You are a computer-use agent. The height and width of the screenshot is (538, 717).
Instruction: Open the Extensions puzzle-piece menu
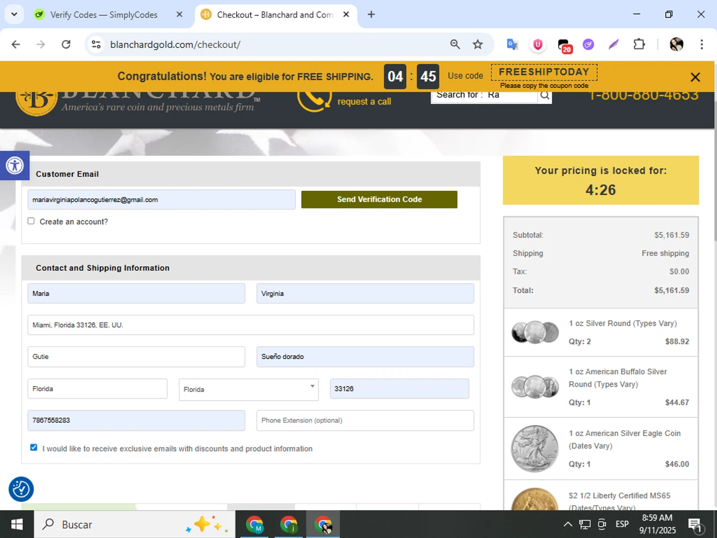click(x=639, y=44)
